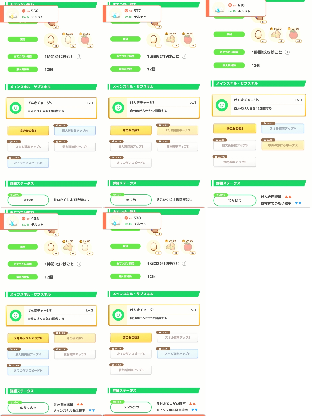Tap the わんぱく nature field
312x416 pixels.
tap(235, 200)
